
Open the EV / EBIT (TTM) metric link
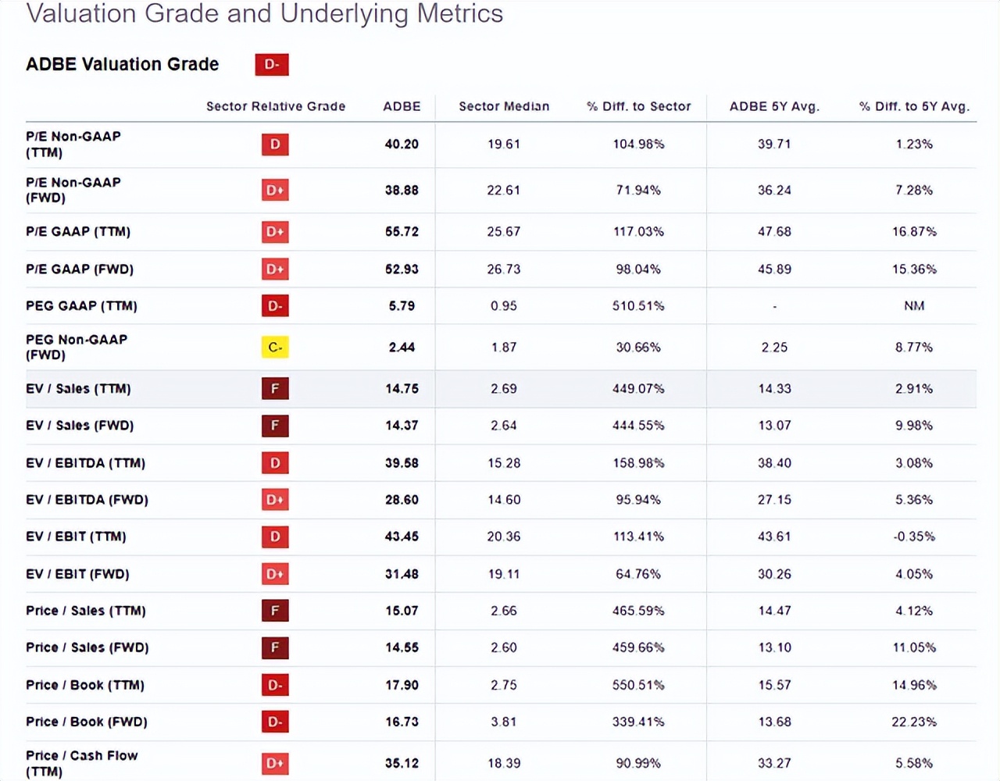pyautogui.click(x=76, y=537)
